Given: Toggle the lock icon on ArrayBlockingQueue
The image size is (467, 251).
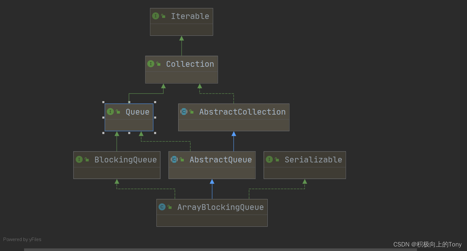Looking at the screenshot, I should (169, 207).
